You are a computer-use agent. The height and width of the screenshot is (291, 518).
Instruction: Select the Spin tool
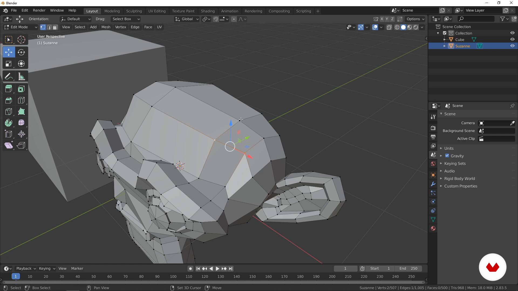[x=9, y=123]
